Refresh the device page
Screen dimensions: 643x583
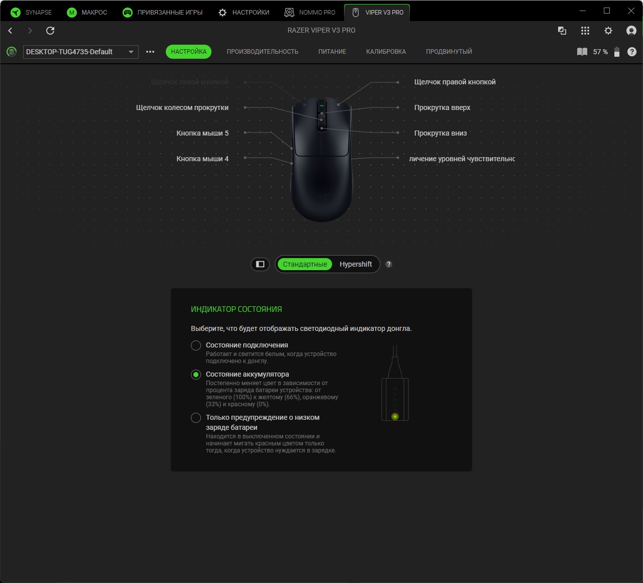50,31
